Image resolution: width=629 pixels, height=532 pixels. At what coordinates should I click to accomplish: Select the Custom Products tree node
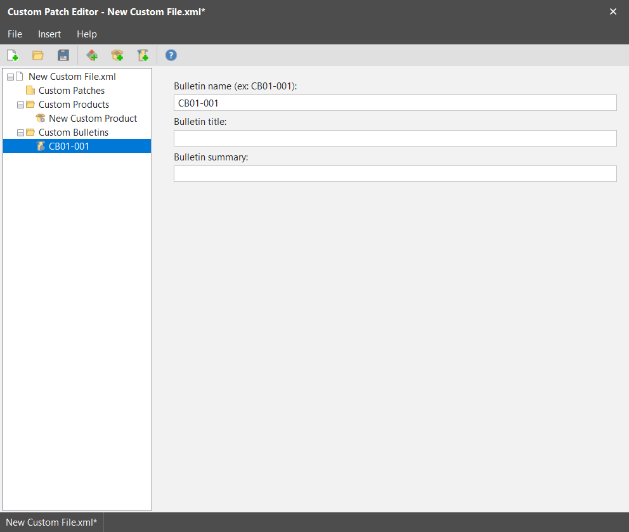pyautogui.click(x=74, y=105)
